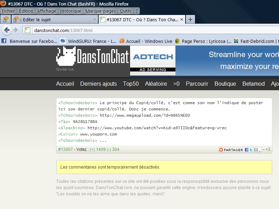
Task: Open the Top50 page
Action: [131, 84]
